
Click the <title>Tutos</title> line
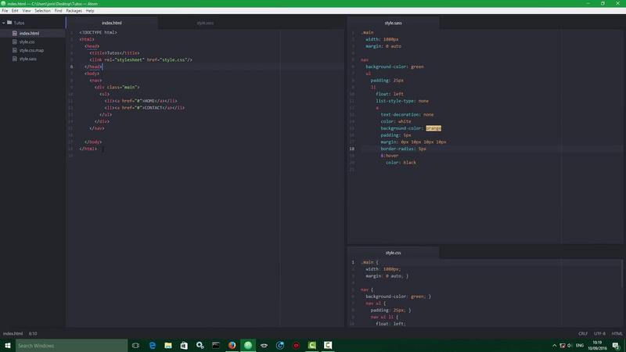[114, 53]
